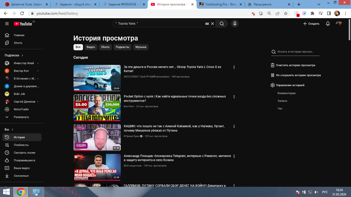Clear the Toyota Yaris search query
This screenshot has height=197, width=351.
(213, 24)
